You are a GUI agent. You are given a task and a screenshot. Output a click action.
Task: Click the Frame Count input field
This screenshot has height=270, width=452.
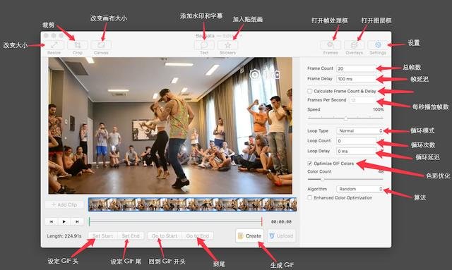pyautogui.click(x=356, y=68)
